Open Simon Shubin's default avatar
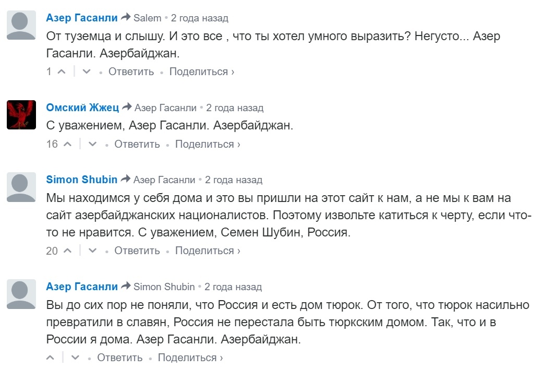Viewport: 545px width, 369px height. [21, 186]
